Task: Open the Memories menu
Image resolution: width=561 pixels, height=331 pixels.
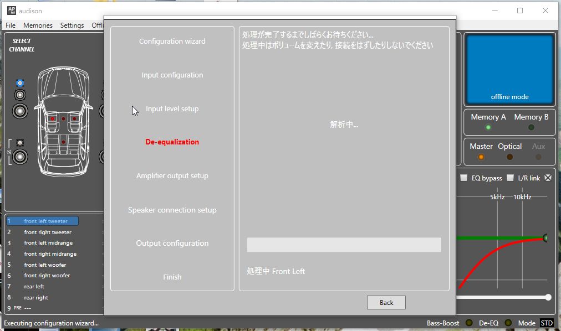Action: 38,25
